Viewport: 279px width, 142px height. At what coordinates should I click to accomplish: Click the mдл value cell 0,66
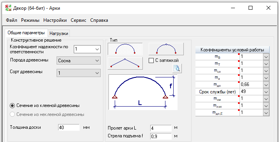click(x=251, y=85)
